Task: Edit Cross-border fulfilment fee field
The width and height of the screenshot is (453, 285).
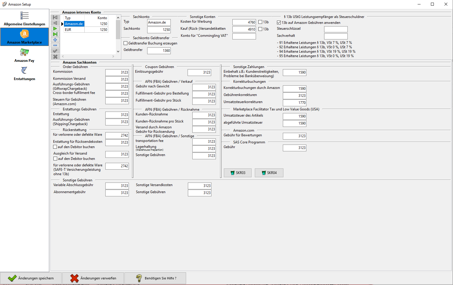Action: click(117, 94)
